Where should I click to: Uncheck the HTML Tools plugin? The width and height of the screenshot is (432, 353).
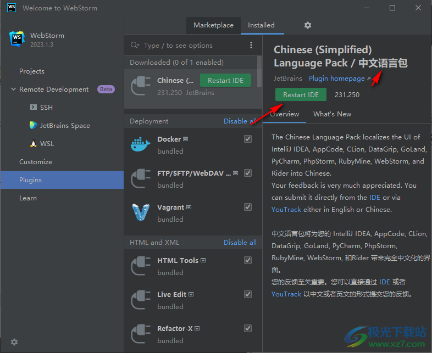click(248, 260)
